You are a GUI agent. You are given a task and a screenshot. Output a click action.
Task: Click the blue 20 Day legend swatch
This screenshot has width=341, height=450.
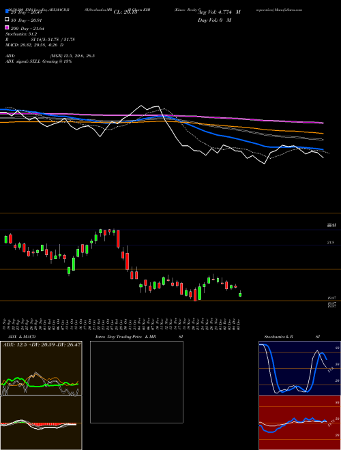[x=7, y=12]
